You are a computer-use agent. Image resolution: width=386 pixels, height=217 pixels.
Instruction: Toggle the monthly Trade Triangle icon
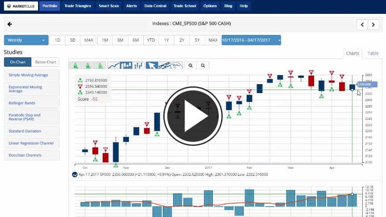coord(76,65)
